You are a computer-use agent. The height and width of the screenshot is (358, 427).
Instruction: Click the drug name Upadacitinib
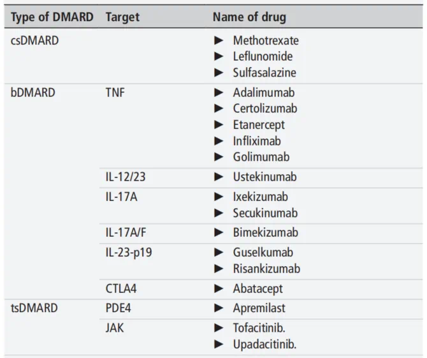tap(264, 345)
